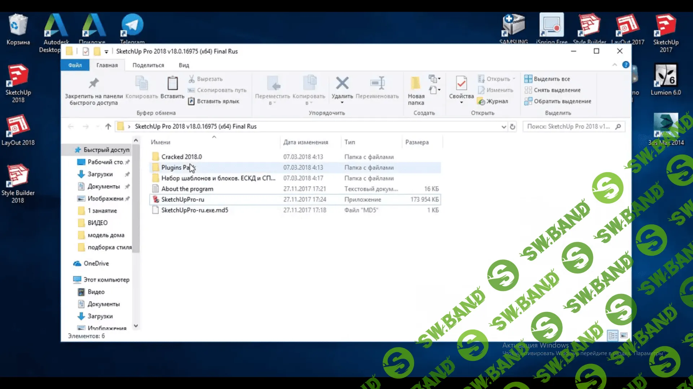Viewport: 693px width, 389px height.
Task: Expand the address bar history dropdown
Action: click(x=504, y=127)
